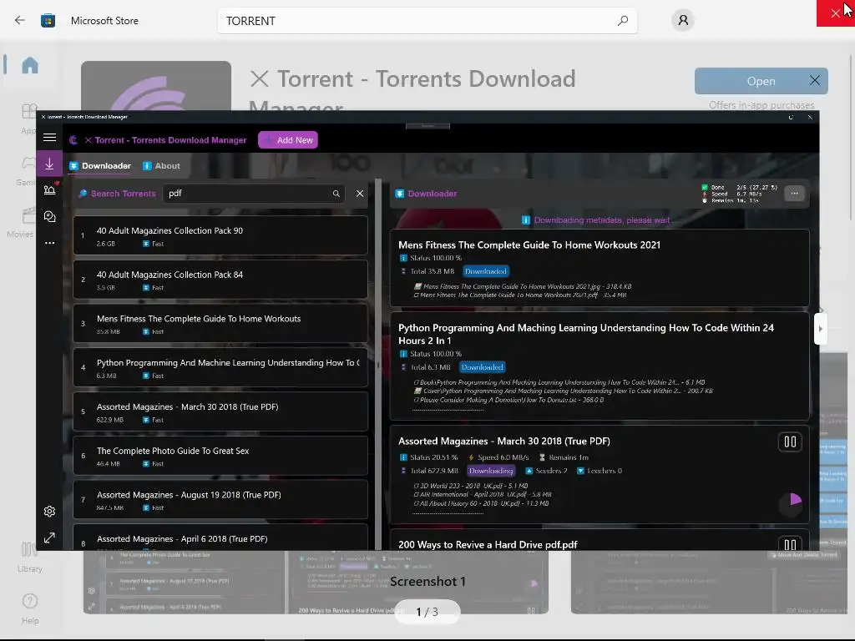Open hamburger menu in torrent app screenshot
The image size is (855, 641).
point(49,138)
